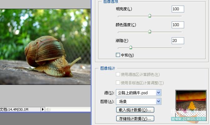This screenshot has width=210, height=125.
Task: Click the 颜色强度 slider handle
Action: click(150, 31)
